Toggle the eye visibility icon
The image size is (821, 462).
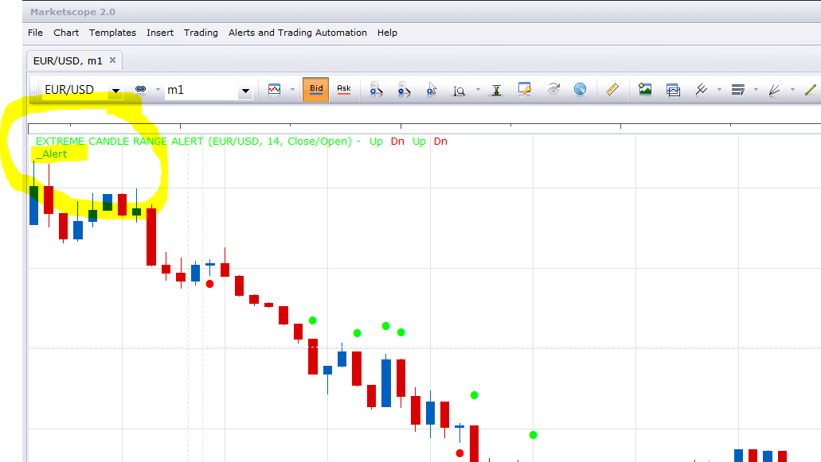553,89
